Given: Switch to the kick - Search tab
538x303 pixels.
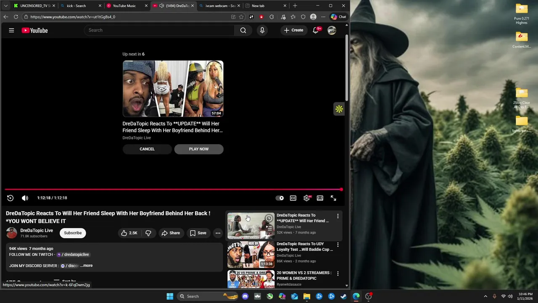Looking at the screenshot, I should pyautogui.click(x=80, y=6).
